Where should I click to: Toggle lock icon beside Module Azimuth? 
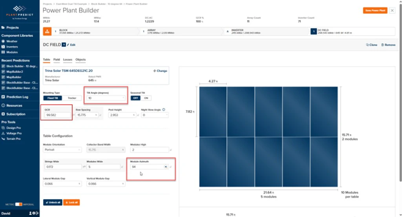tap(171, 167)
